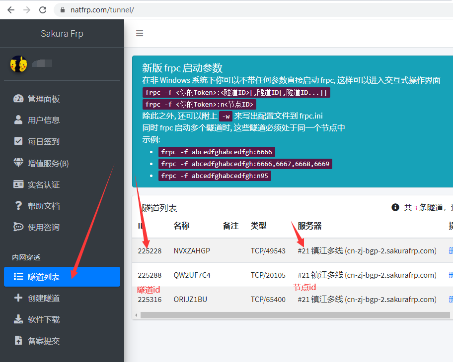Select tunnel row NVXZAHGP
453x362 pixels.
pyautogui.click(x=192, y=251)
